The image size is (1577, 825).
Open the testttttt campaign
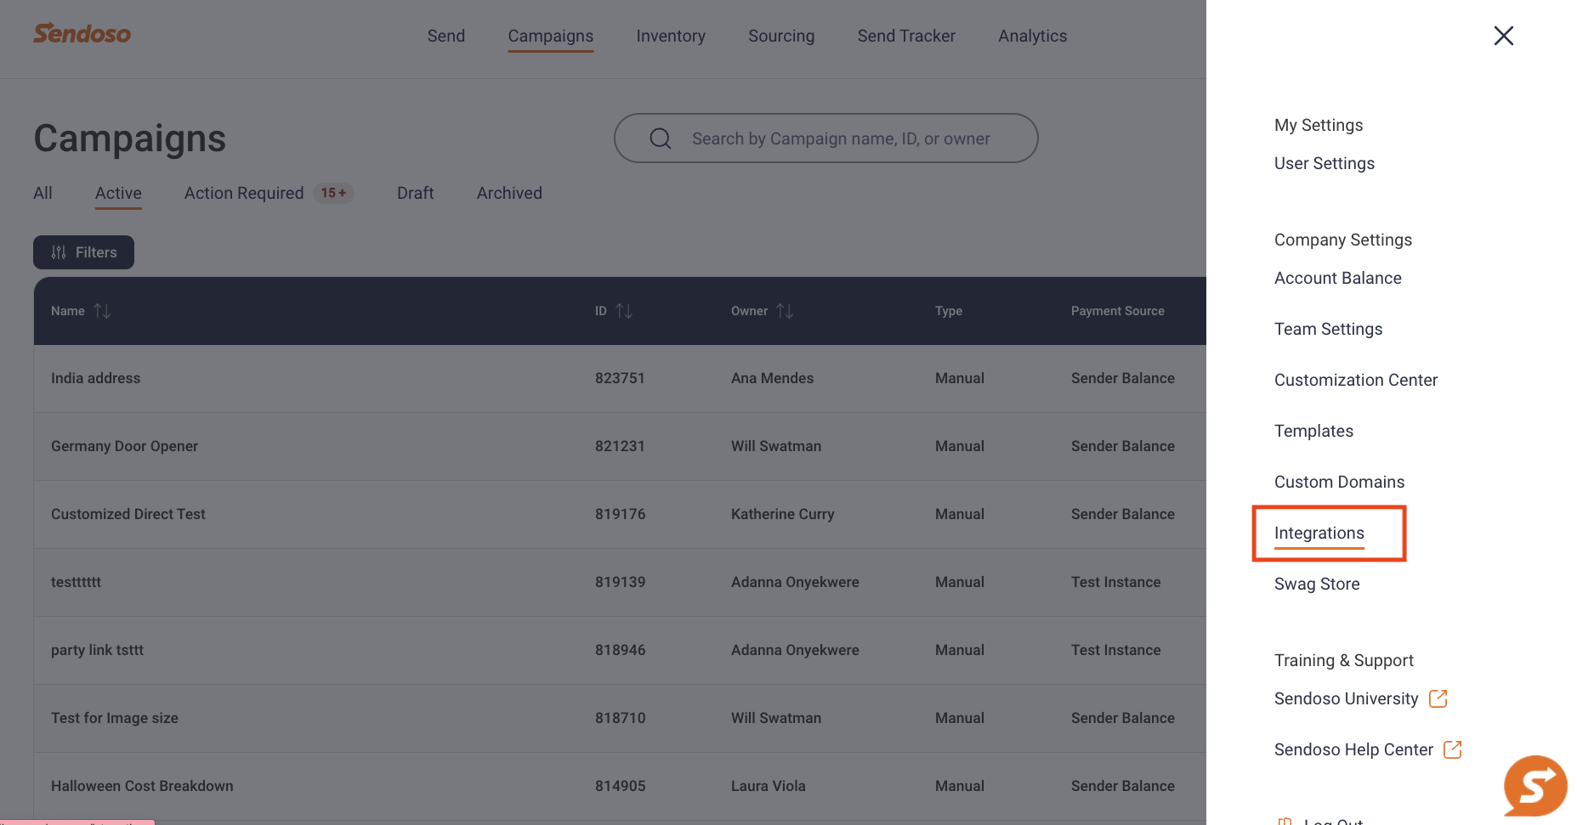[x=76, y=582]
